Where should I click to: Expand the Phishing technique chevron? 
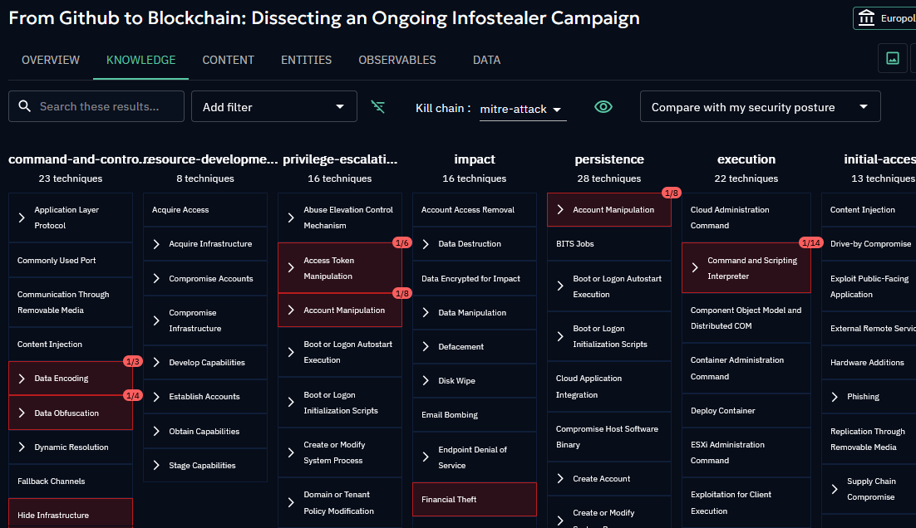coord(835,397)
